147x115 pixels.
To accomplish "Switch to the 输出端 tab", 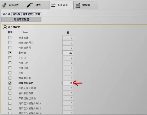I will click(x=16, y=14).
